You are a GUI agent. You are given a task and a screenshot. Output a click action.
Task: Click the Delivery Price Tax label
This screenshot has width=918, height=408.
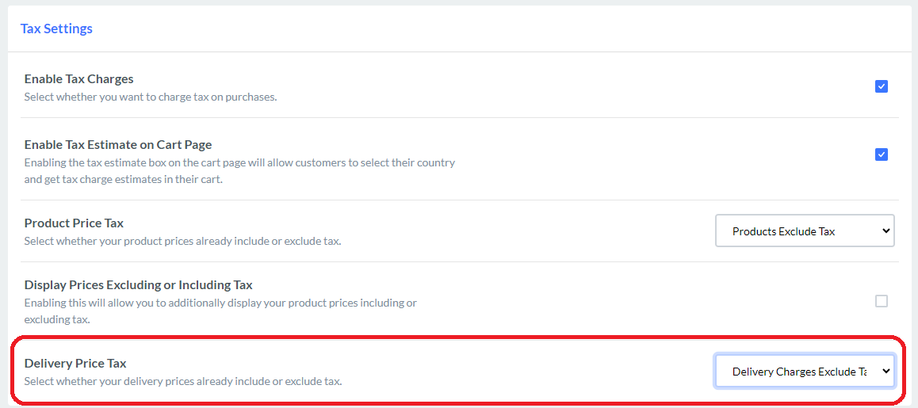pos(75,364)
